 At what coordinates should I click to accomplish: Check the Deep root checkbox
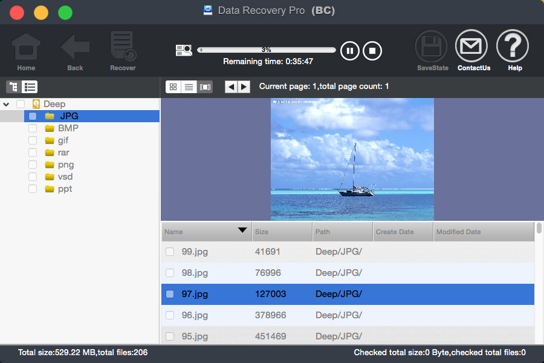pos(21,104)
